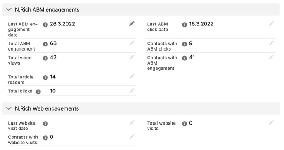The height and width of the screenshot is (150, 284).
Task: Edit Contacts with website visits pencil icon
Action: click(132, 137)
